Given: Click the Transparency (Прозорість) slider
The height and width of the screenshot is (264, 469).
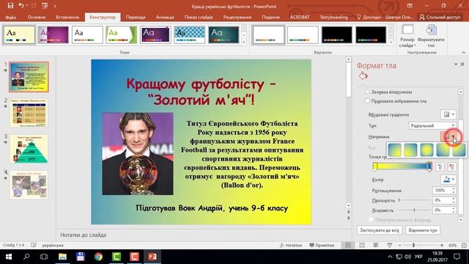Looking at the screenshot, I should [414, 200].
